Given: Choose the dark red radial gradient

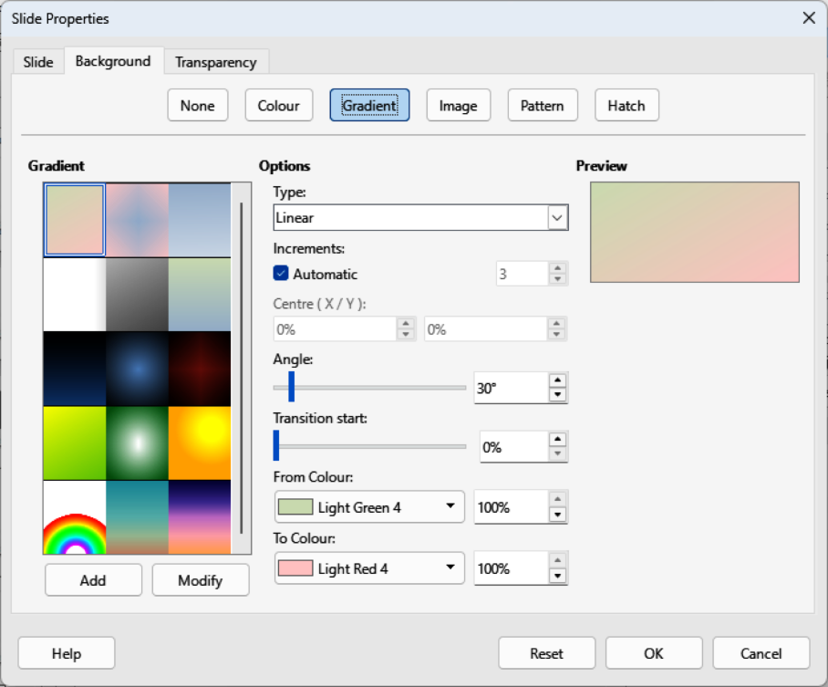Looking at the screenshot, I should (x=199, y=369).
